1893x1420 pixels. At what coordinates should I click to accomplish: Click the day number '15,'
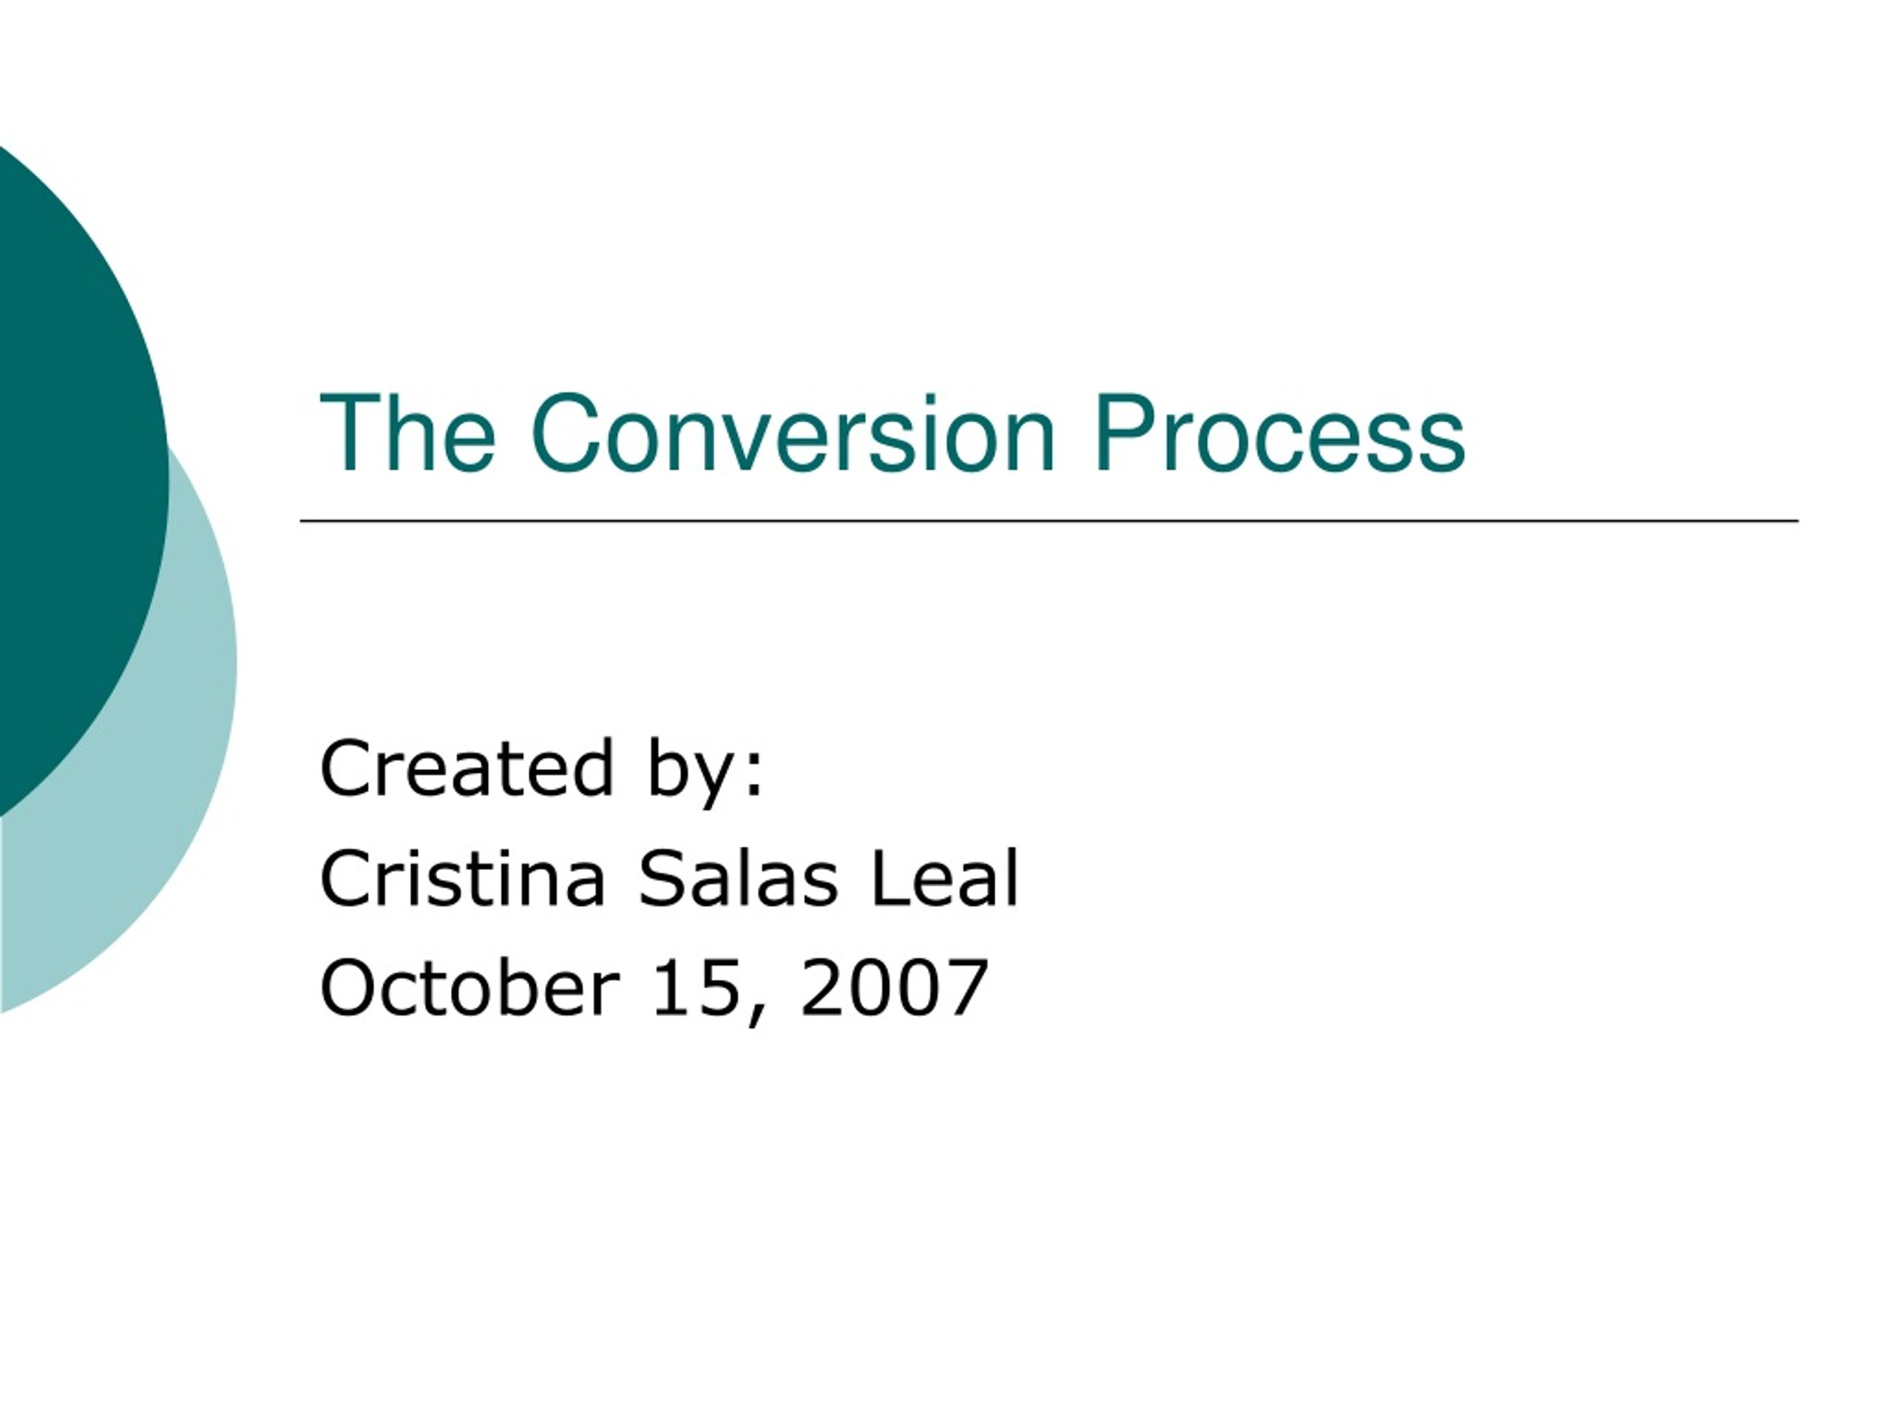[x=707, y=990]
